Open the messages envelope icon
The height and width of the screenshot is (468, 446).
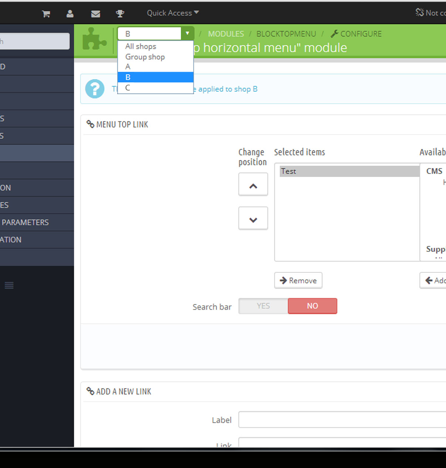click(96, 14)
